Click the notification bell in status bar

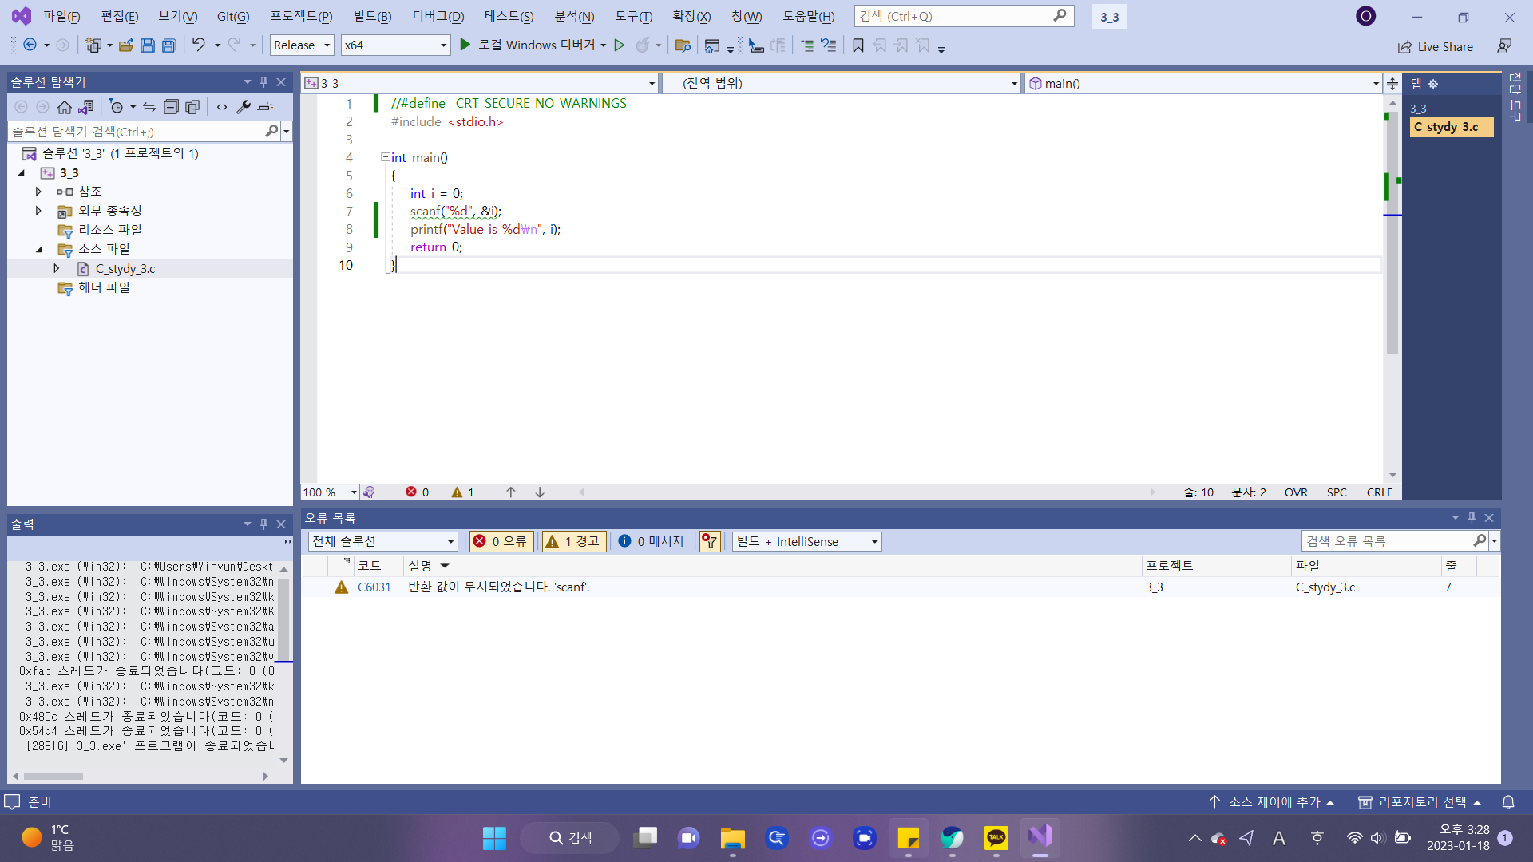pyautogui.click(x=1508, y=801)
